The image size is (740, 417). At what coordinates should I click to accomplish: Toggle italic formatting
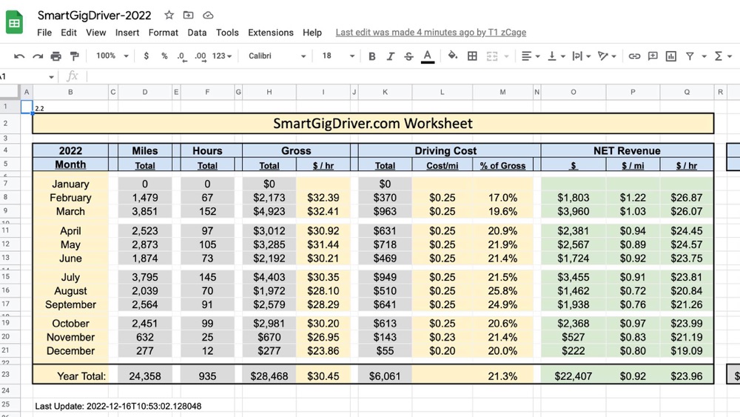click(390, 56)
